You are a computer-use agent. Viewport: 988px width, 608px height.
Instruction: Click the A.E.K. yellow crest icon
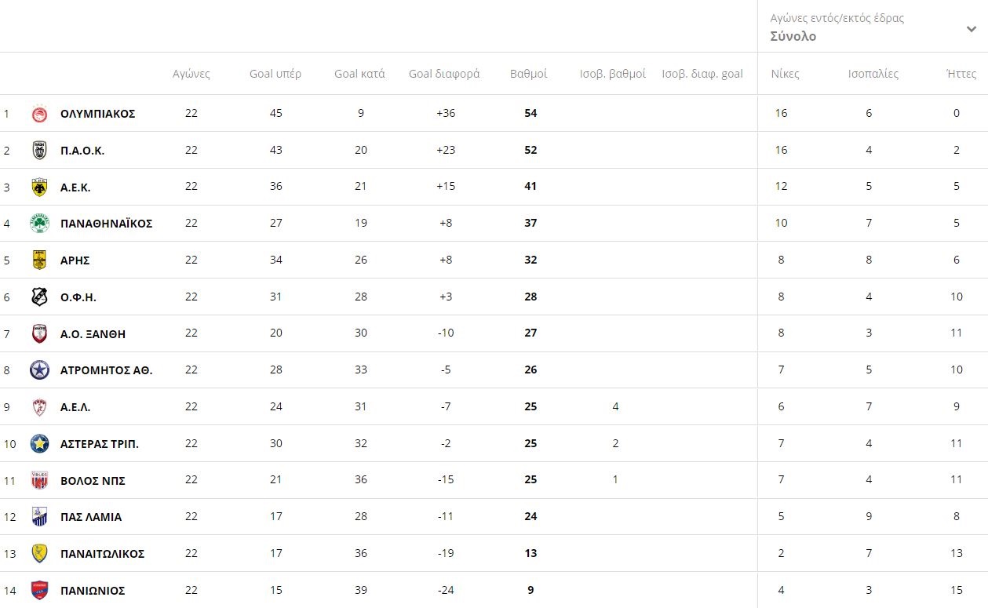coord(39,187)
